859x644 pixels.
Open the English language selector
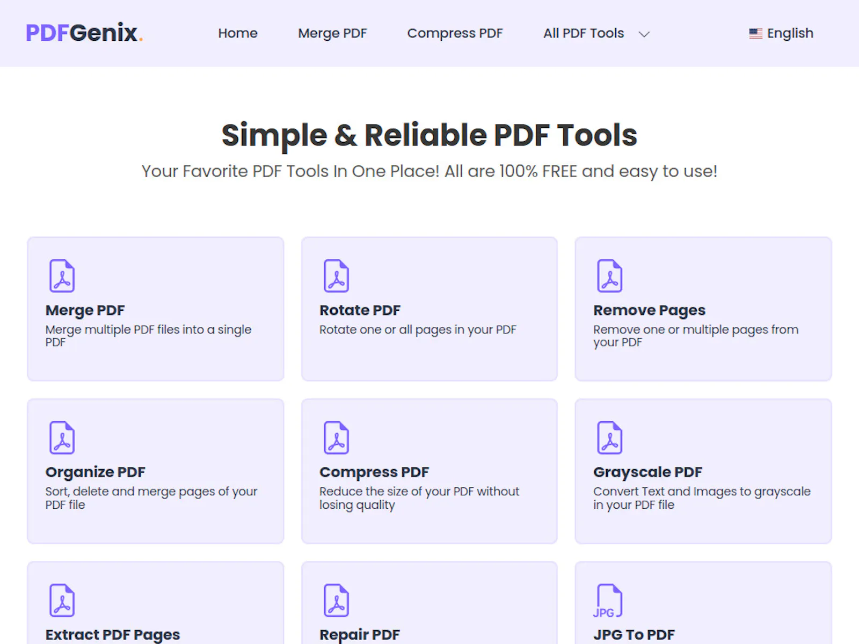point(781,33)
